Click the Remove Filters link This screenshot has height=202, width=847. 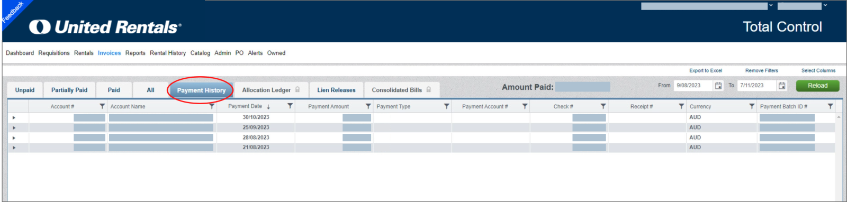[x=762, y=70]
